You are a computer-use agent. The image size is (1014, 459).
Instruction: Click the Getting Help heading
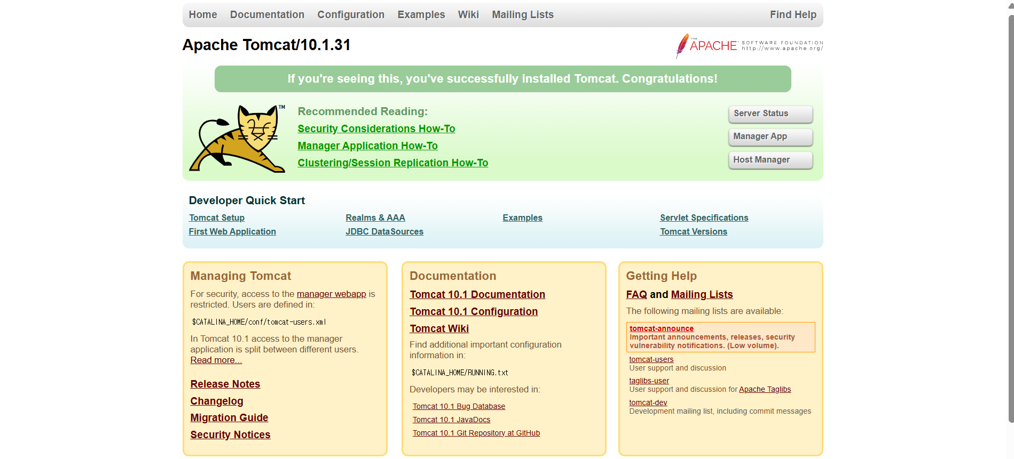[x=662, y=276]
